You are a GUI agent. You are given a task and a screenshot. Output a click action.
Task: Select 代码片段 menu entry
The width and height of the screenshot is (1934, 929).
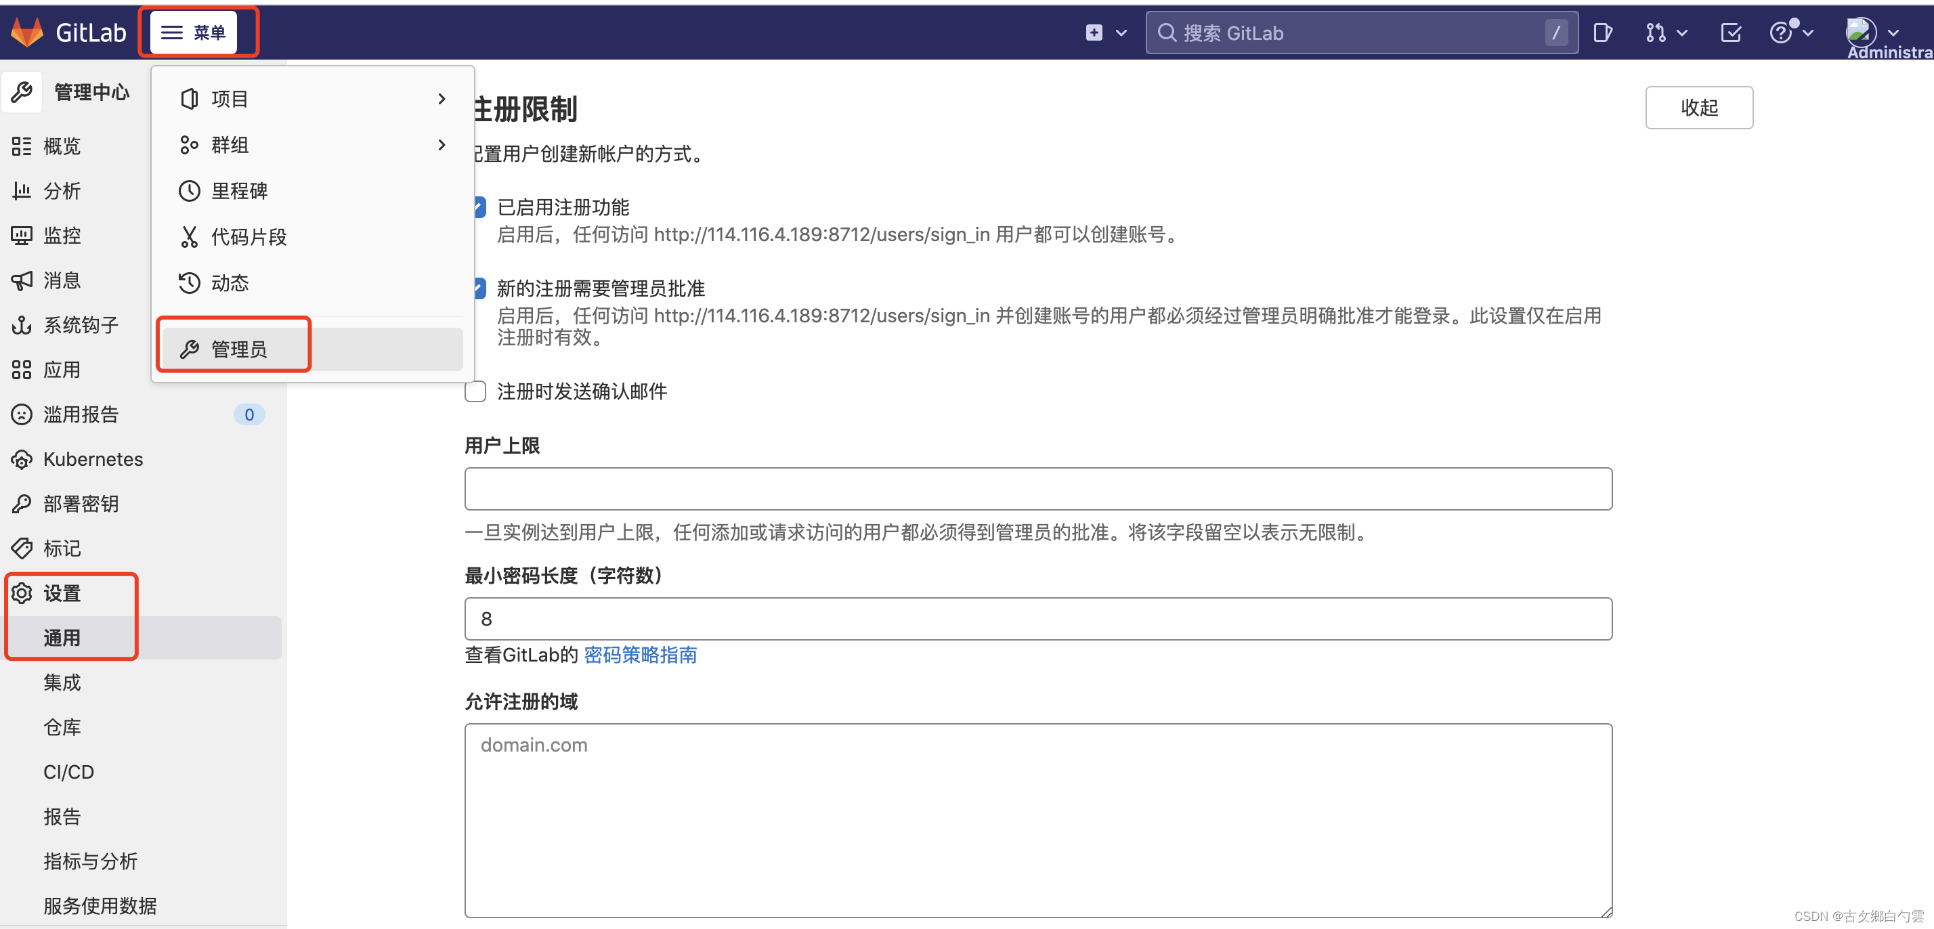point(249,237)
